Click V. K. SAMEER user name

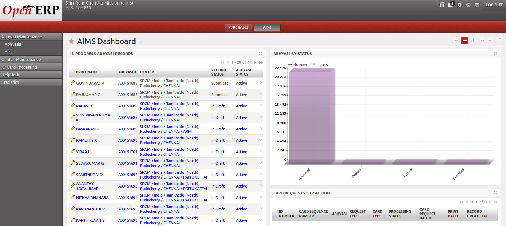coord(79,8)
